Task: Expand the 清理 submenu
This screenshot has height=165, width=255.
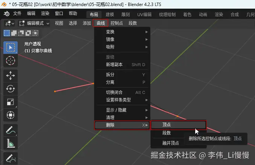Action: [x=122, y=118]
